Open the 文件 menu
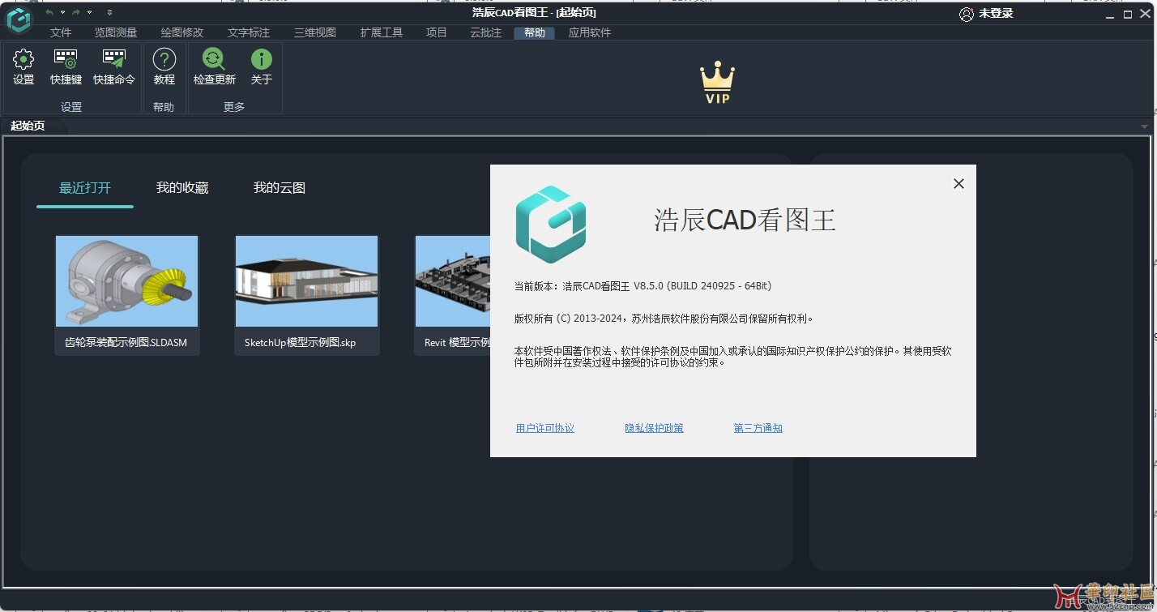 coord(61,32)
